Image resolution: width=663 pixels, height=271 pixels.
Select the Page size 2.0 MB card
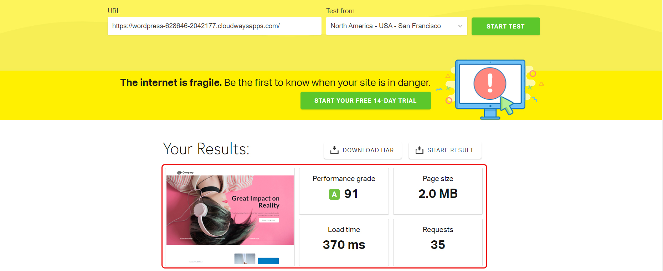click(438, 191)
